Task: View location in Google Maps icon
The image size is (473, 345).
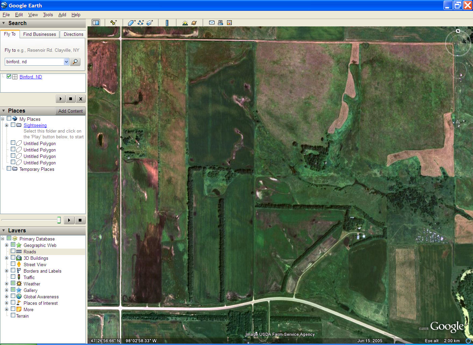Action: [229, 23]
